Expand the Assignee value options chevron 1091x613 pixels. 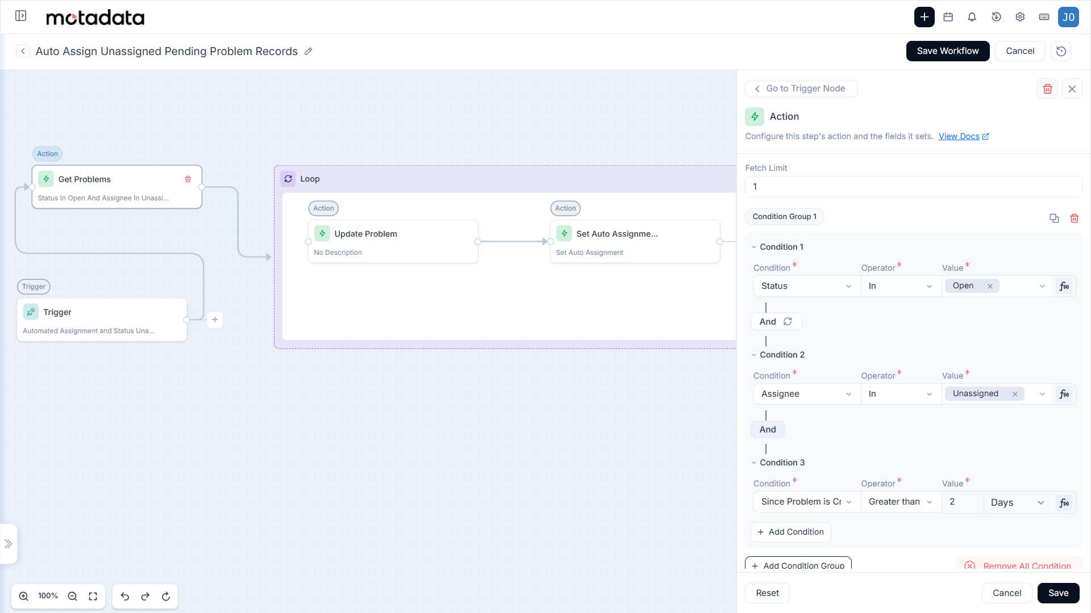1042,394
